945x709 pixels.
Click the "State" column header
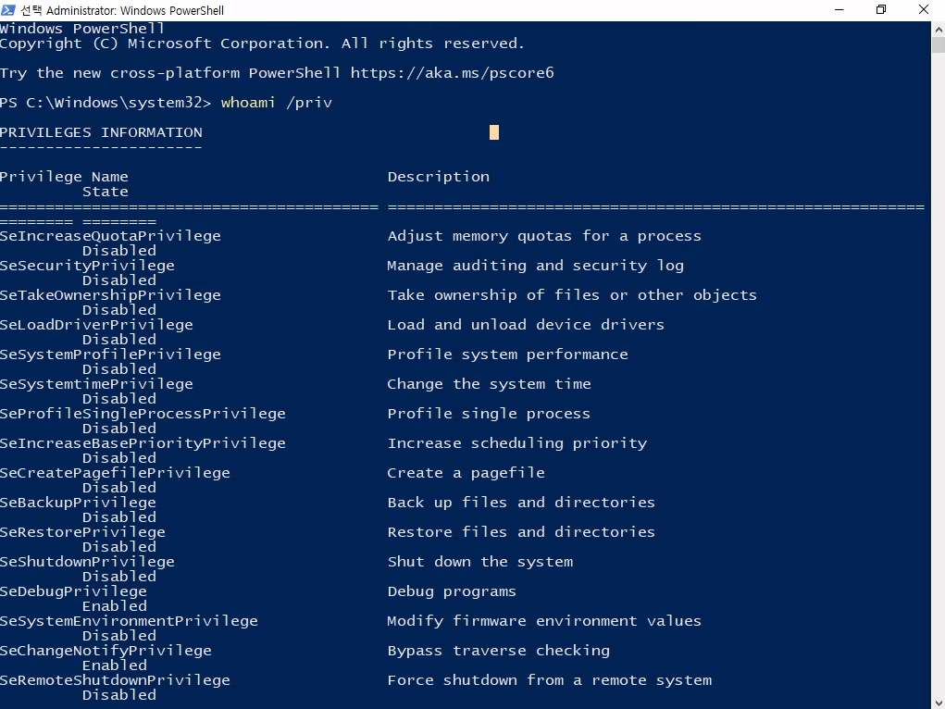106,192
